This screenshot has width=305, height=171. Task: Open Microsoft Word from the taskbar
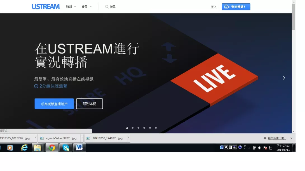pyautogui.click(x=79, y=148)
